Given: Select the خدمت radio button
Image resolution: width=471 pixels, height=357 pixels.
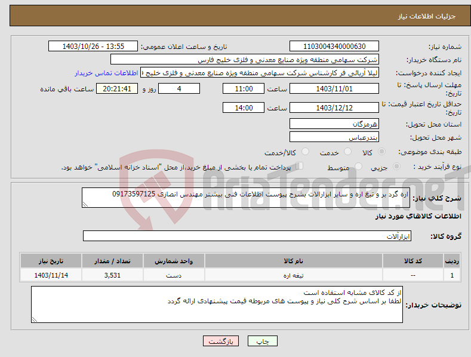Looking at the screenshot, I should coord(347,152).
